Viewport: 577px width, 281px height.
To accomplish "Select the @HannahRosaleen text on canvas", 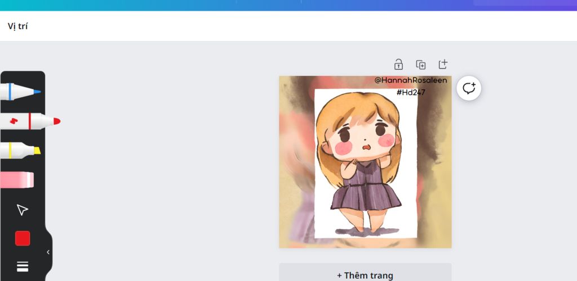I will point(411,80).
